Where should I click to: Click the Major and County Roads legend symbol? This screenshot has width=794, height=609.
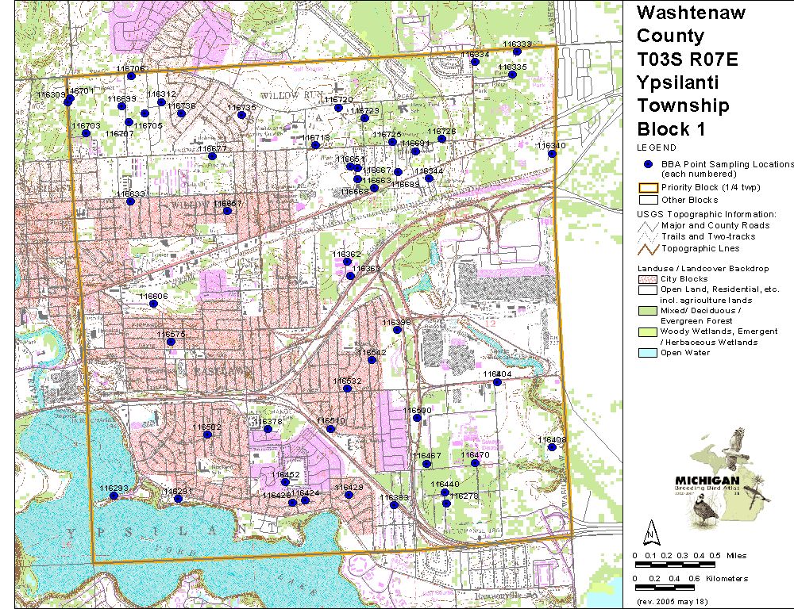[x=649, y=225]
